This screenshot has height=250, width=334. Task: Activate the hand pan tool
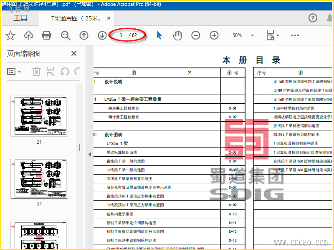[x=177, y=35]
